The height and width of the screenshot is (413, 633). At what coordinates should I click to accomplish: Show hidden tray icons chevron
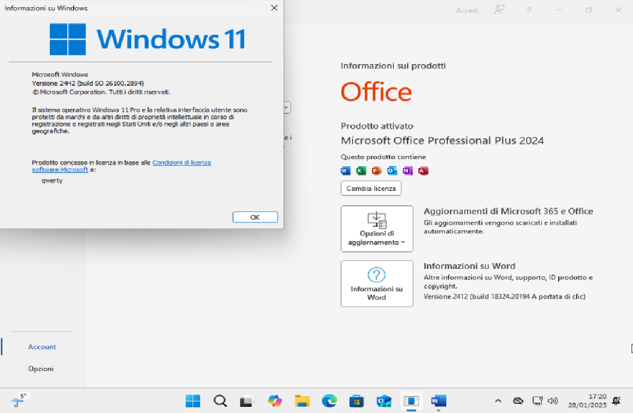click(x=498, y=401)
